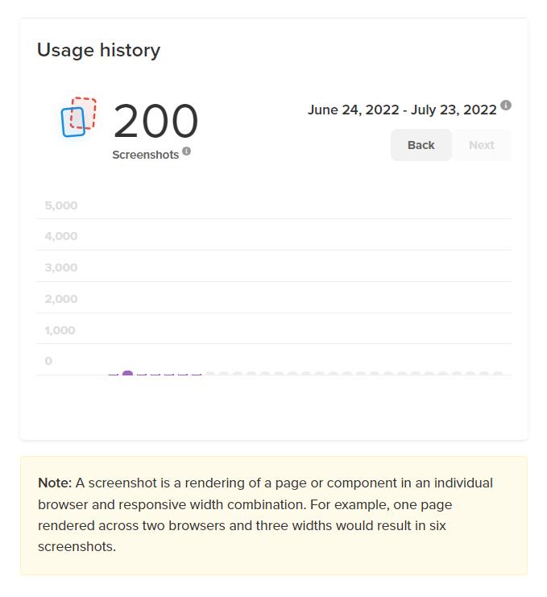Viewport: 547px width, 597px height.
Task: Click the 1,000 y-axis label
Action: point(60,330)
